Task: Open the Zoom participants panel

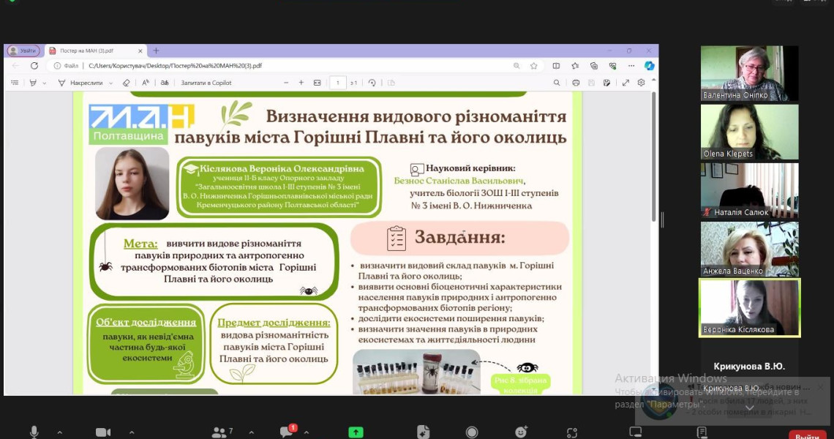Action: tap(222, 432)
